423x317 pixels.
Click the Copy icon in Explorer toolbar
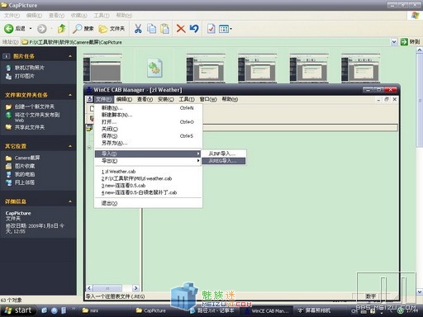[151, 28]
